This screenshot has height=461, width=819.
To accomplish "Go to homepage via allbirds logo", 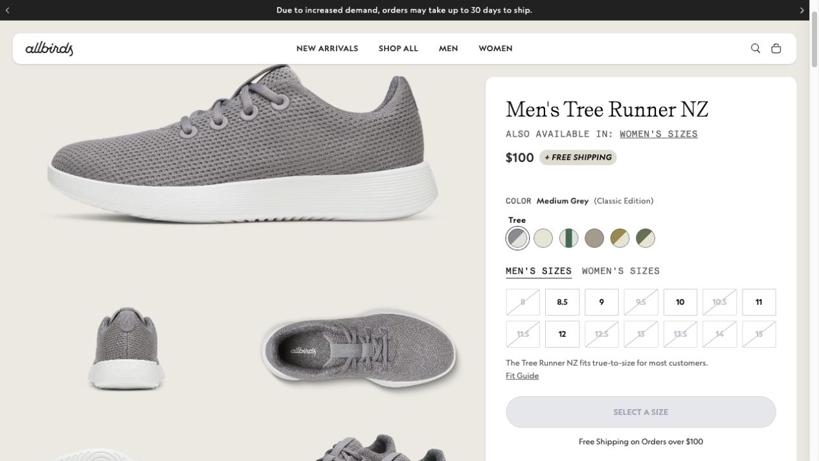I will [49, 49].
